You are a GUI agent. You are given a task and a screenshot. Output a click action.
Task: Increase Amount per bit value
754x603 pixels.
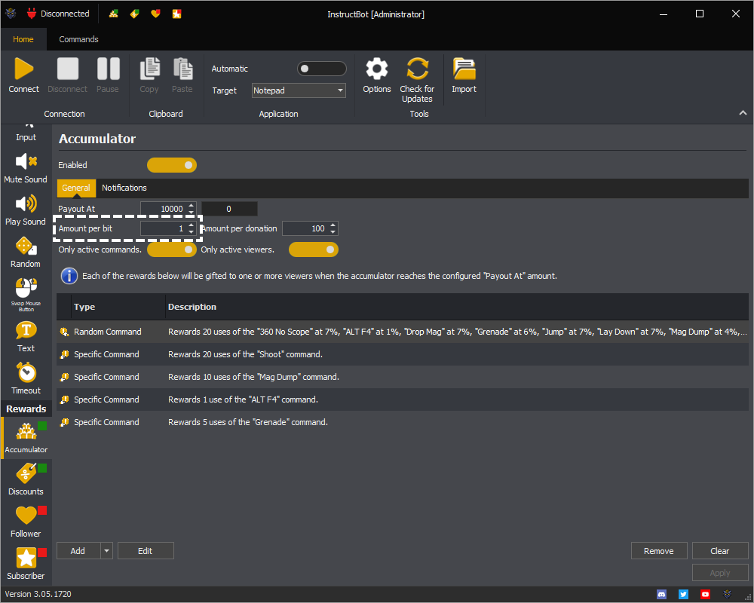tap(192, 225)
